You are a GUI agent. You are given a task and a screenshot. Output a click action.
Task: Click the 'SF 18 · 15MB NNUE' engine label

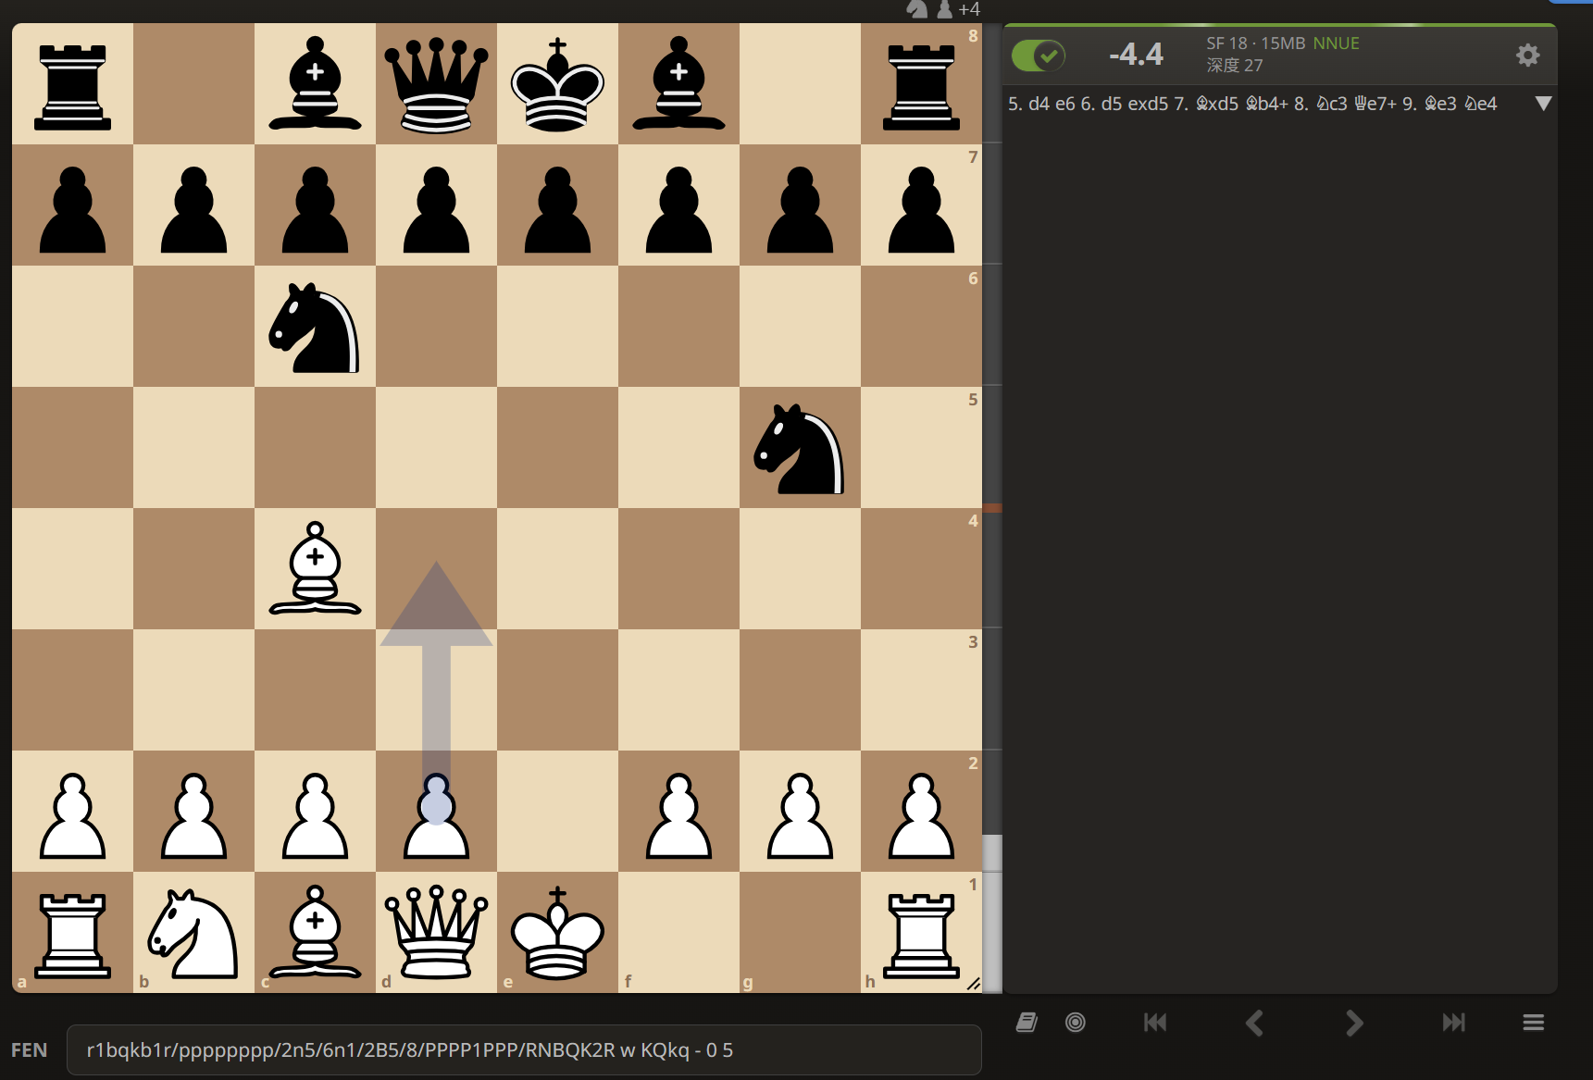point(1283,43)
